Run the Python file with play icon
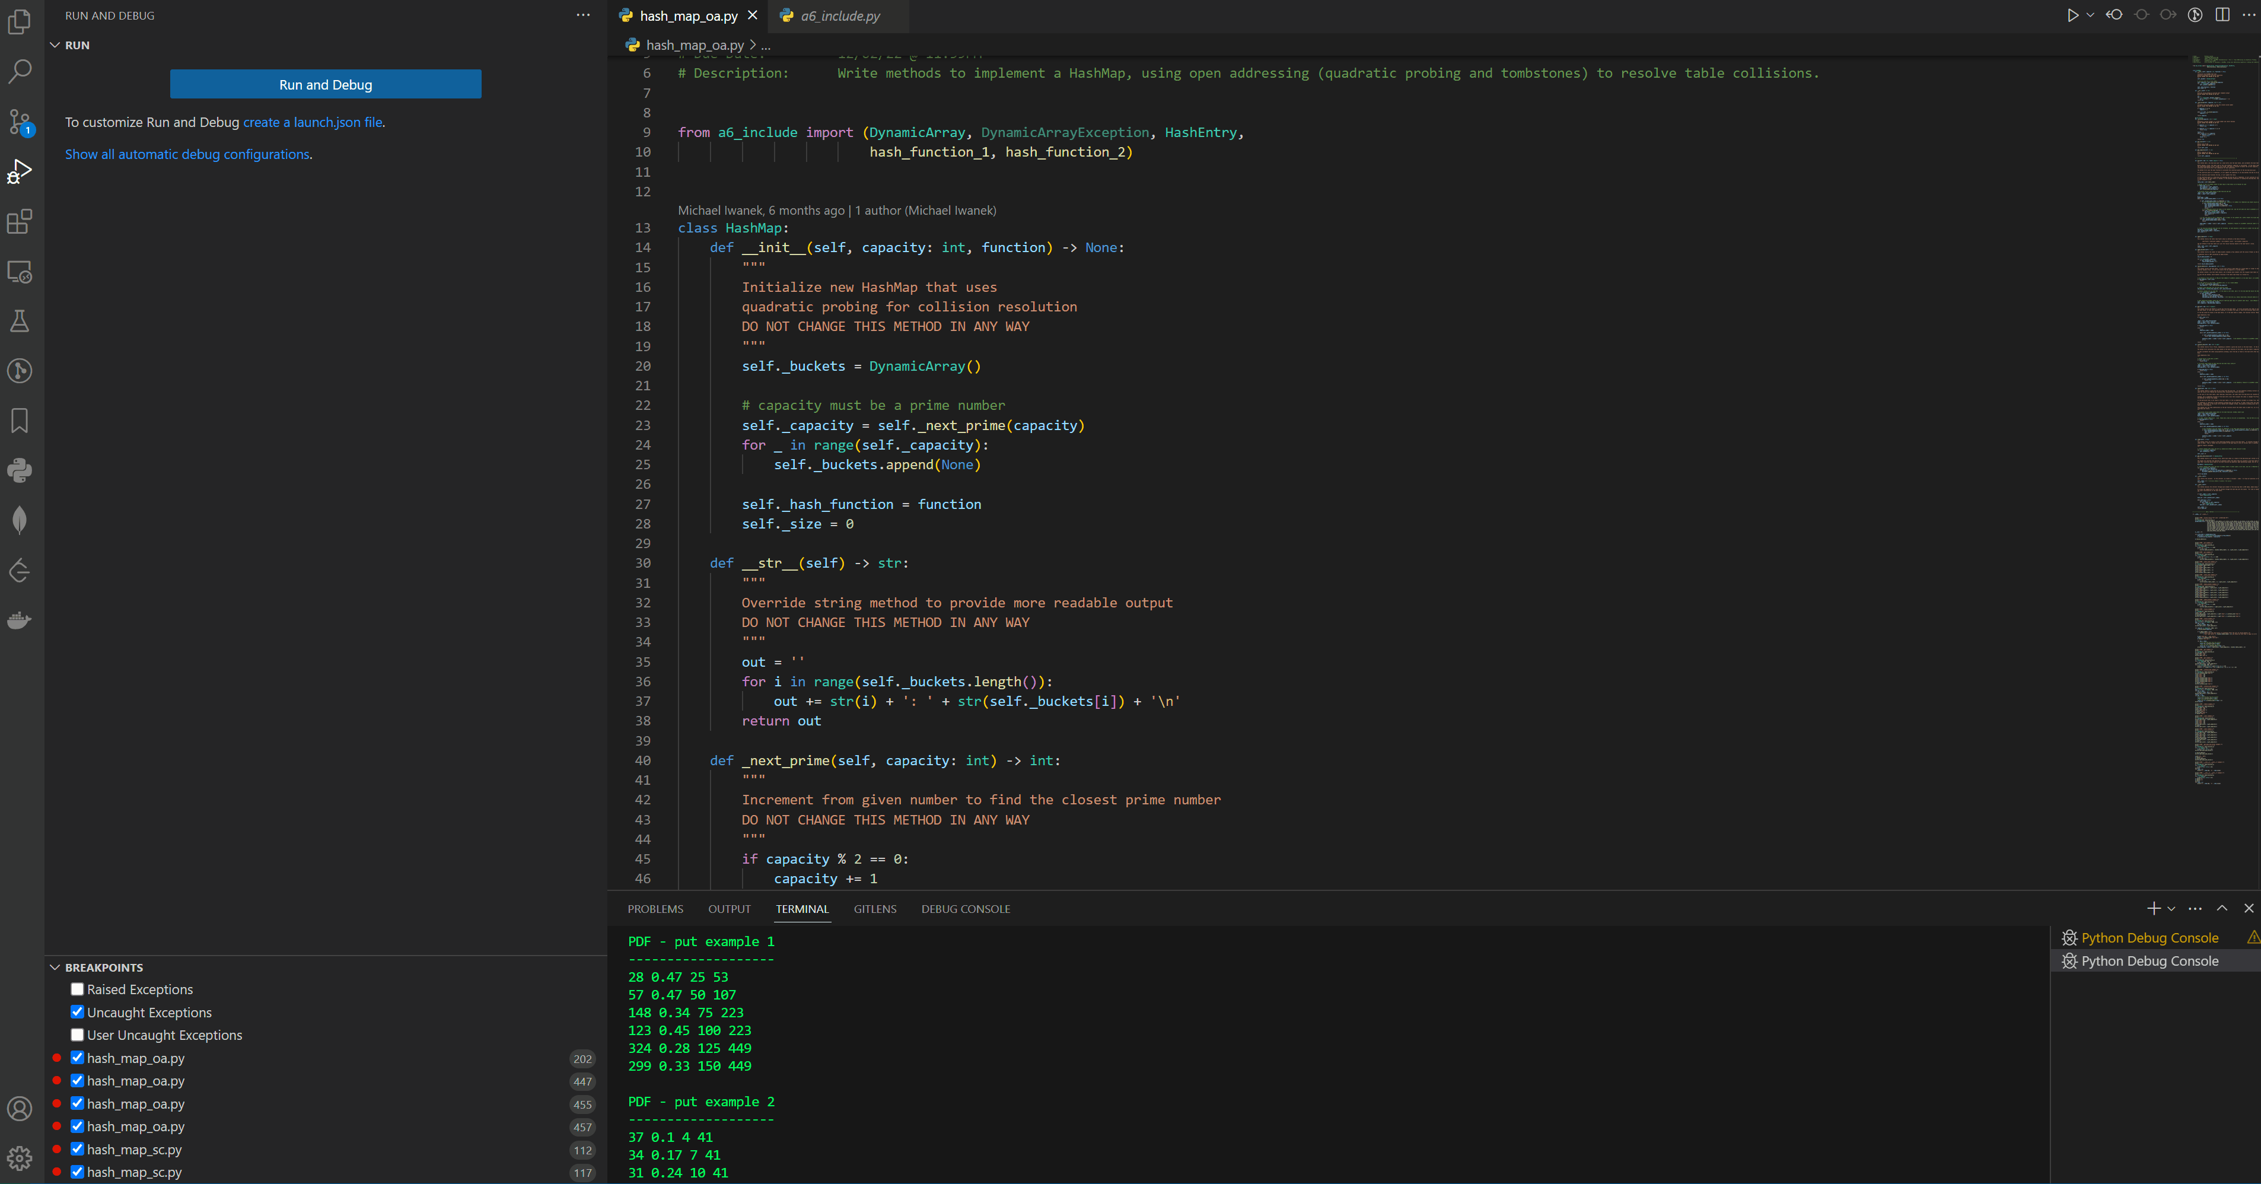 pos(2072,15)
